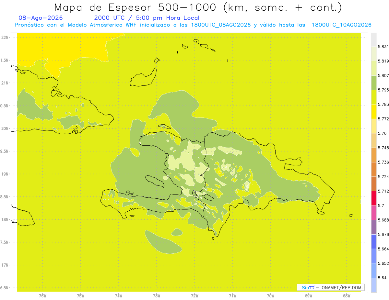The image size is (389, 300).
Task: Select the purple legend swatch above 5.676
Action: [374, 227]
